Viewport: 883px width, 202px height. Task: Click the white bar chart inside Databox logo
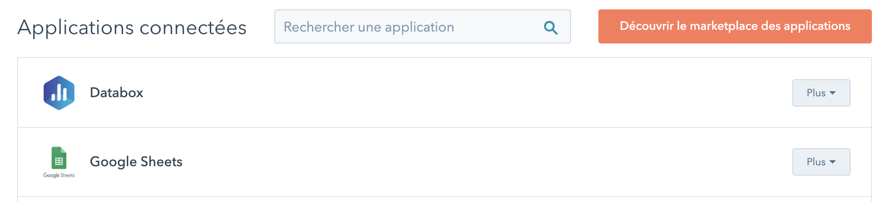pyautogui.click(x=59, y=92)
